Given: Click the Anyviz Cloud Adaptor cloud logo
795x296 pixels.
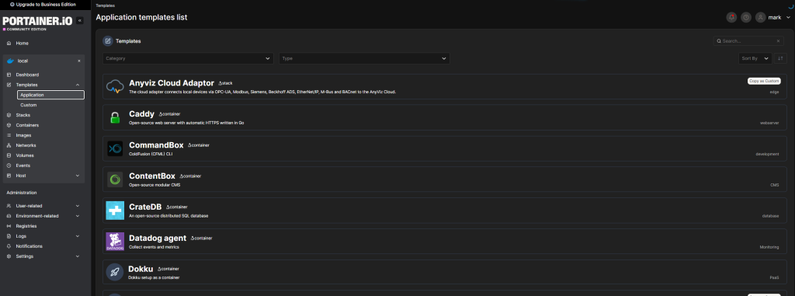Looking at the screenshot, I should (115, 87).
